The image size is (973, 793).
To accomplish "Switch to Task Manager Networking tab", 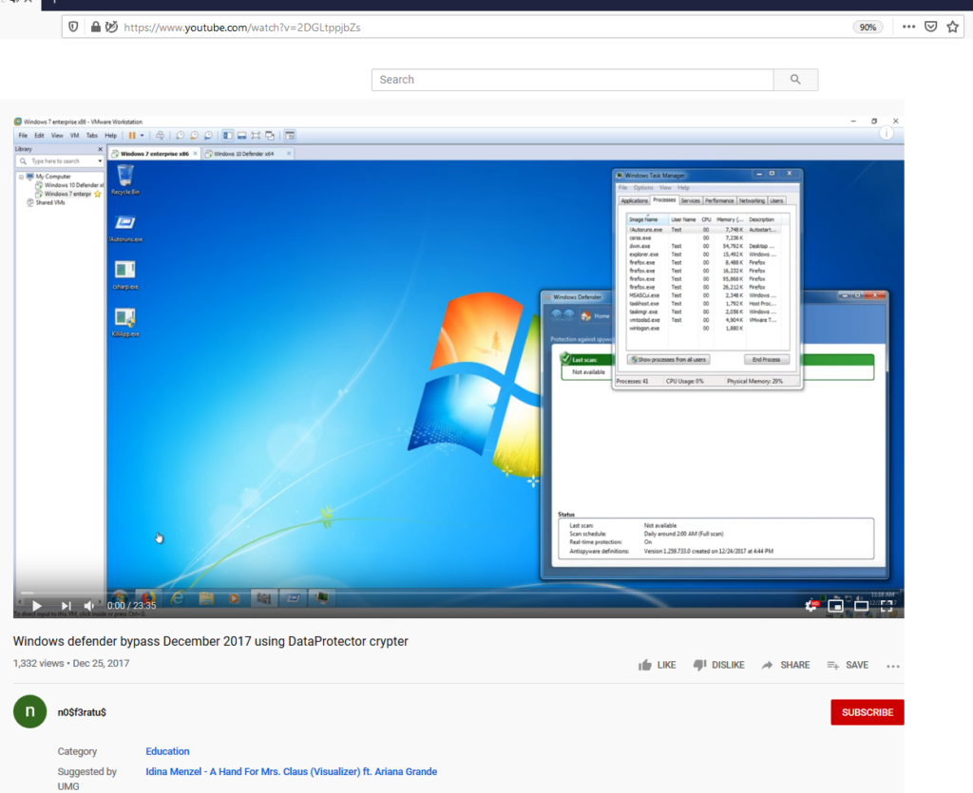I will pyautogui.click(x=752, y=200).
